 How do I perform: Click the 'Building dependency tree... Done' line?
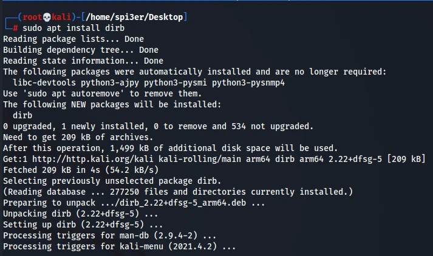pos(81,50)
